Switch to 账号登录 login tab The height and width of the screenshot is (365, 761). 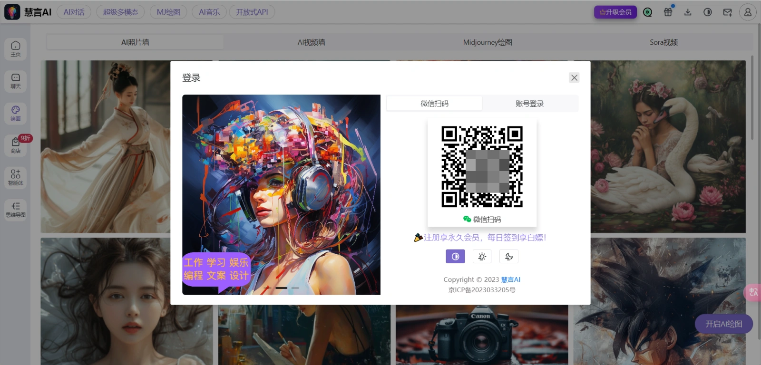click(x=530, y=103)
